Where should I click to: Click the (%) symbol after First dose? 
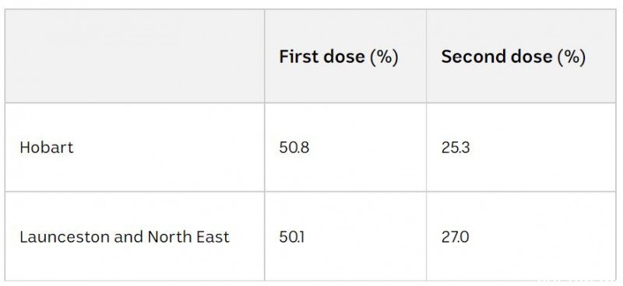click(x=384, y=57)
